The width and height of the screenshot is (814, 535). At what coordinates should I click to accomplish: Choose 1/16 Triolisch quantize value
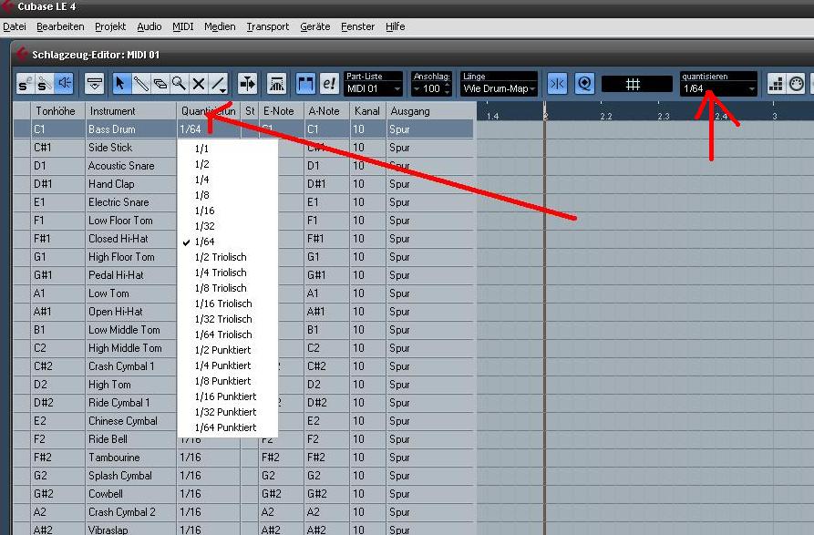(227, 304)
